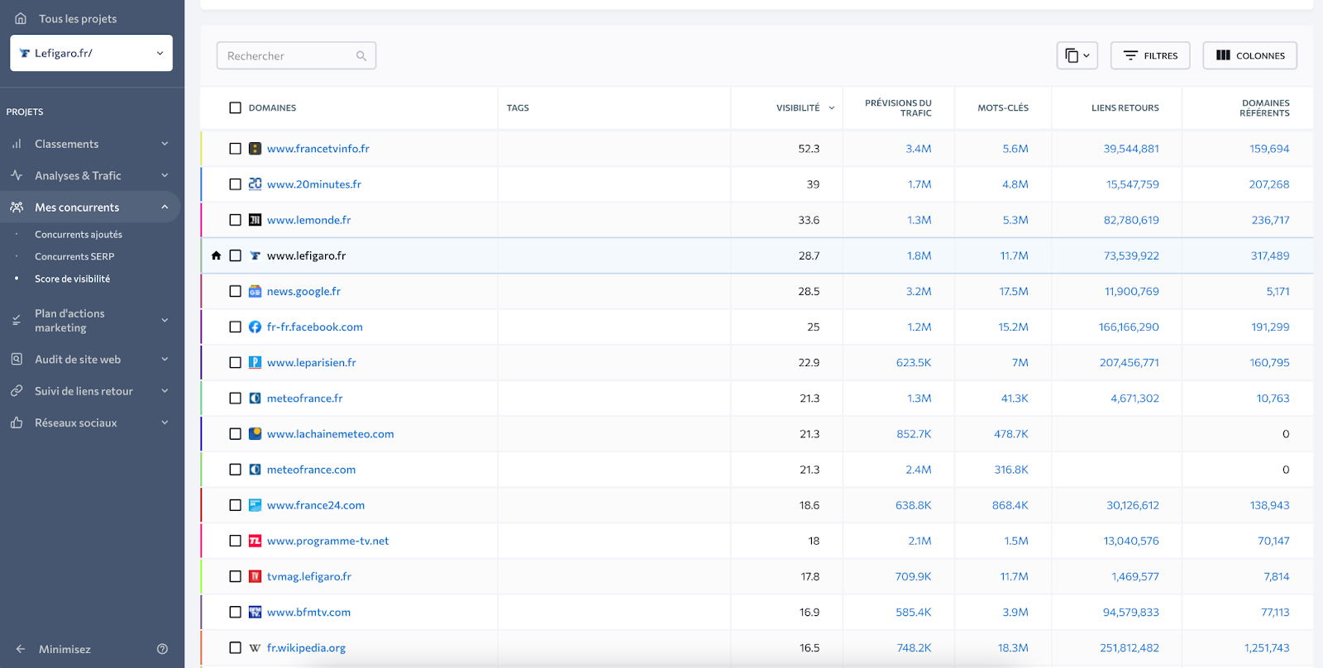1323x668 pixels.
Task: Click the home marker on the www.lefigaro.fr row
Action: pos(216,255)
